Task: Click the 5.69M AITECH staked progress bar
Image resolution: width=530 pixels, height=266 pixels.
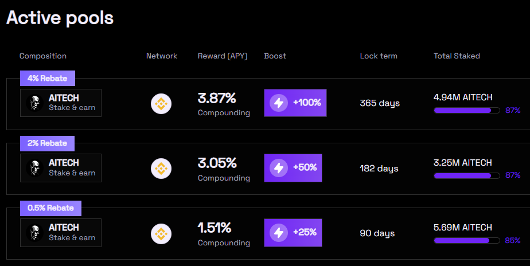Action: coord(467,241)
